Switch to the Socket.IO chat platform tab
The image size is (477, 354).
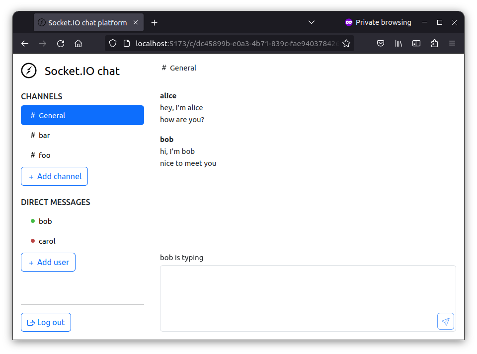pyautogui.click(x=84, y=22)
